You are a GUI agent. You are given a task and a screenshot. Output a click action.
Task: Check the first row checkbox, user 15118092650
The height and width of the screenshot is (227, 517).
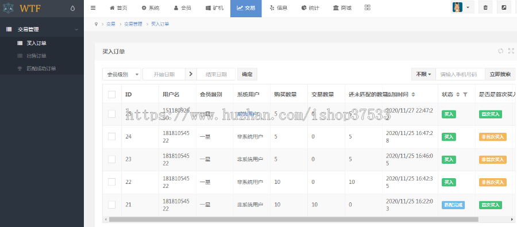pos(112,114)
